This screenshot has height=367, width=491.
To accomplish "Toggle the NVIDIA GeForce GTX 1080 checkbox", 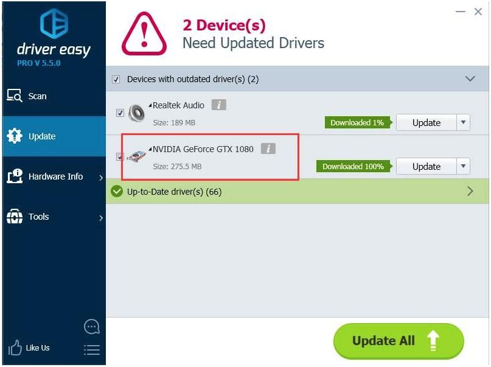I will [x=120, y=156].
